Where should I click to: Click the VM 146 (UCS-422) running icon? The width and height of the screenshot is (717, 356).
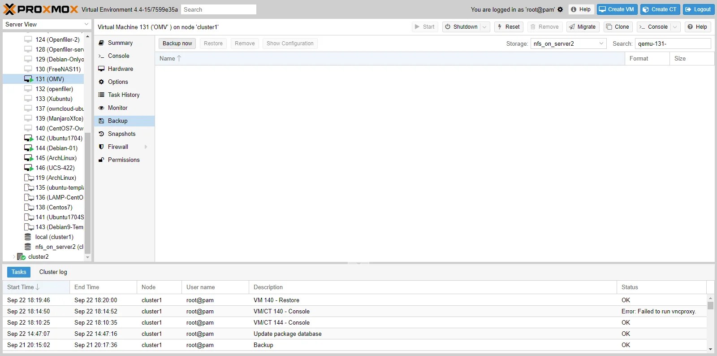pyautogui.click(x=29, y=168)
